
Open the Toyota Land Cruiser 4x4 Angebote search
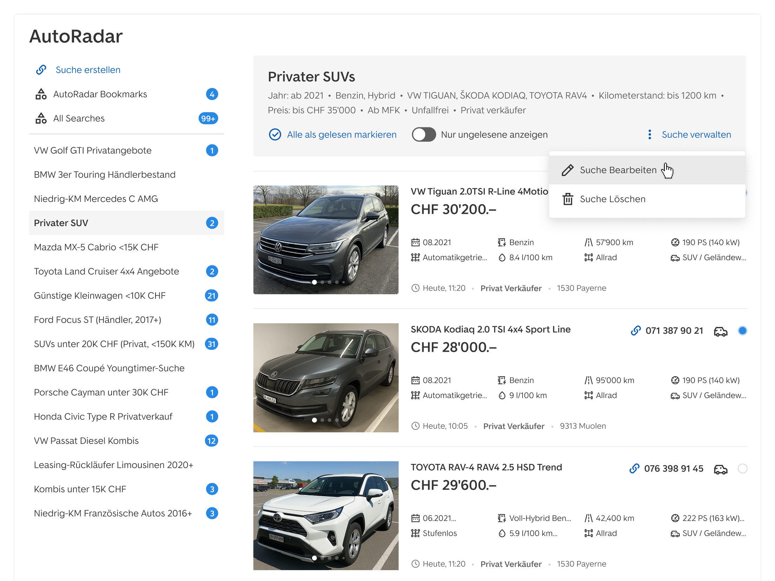(106, 271)
